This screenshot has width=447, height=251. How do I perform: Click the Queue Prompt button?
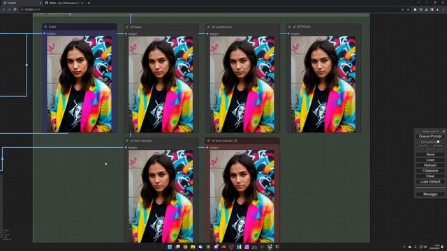coord(430,137)
